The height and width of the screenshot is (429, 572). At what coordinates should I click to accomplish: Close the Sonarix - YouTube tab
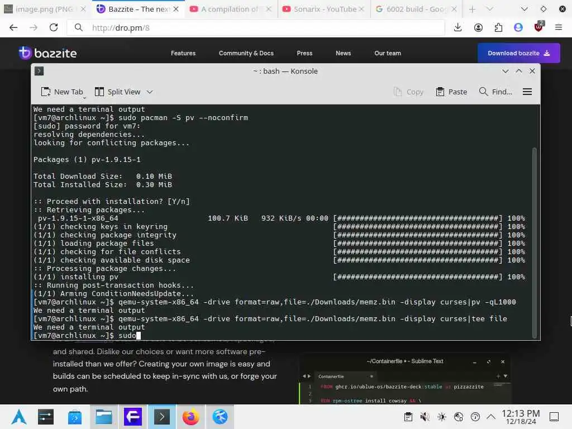click(361, 9)
